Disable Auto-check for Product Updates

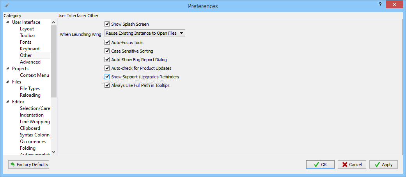click(107, 68)
